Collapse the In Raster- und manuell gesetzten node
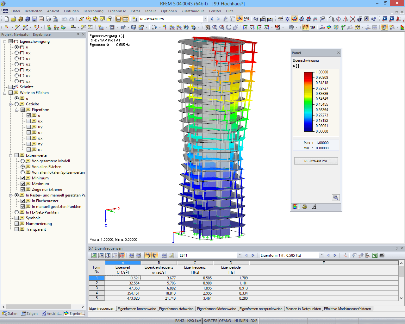The image size is (405, 324). click(11, 195)
